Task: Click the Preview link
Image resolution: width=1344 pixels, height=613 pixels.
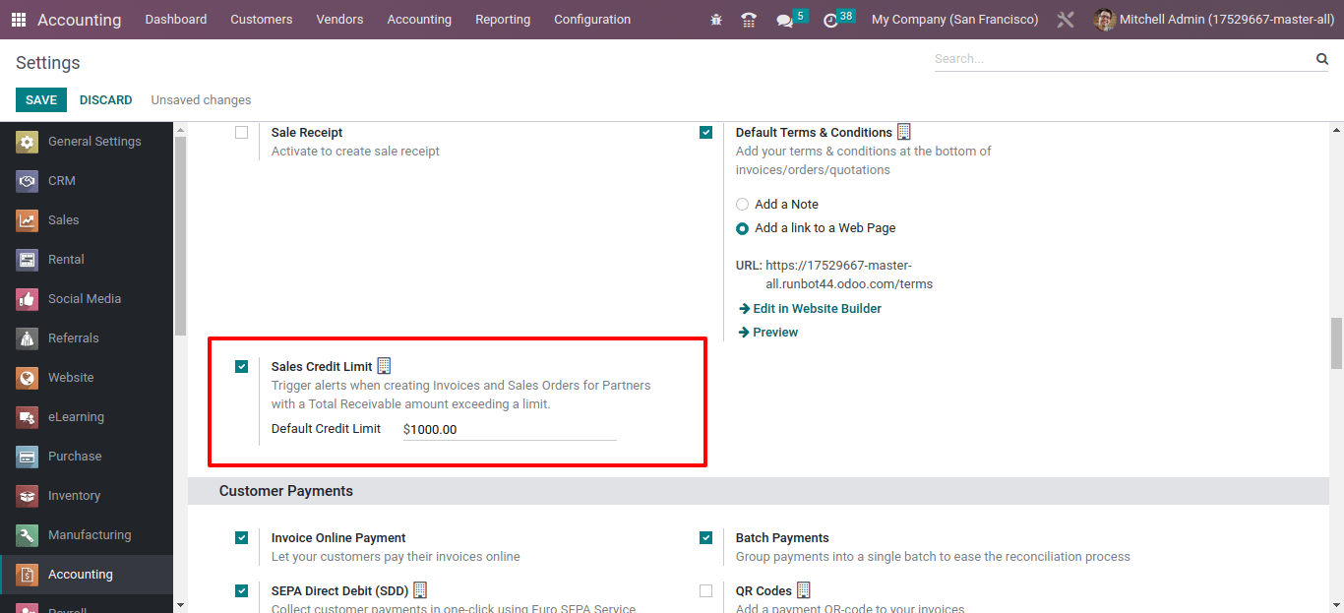Action: [767, 333]
